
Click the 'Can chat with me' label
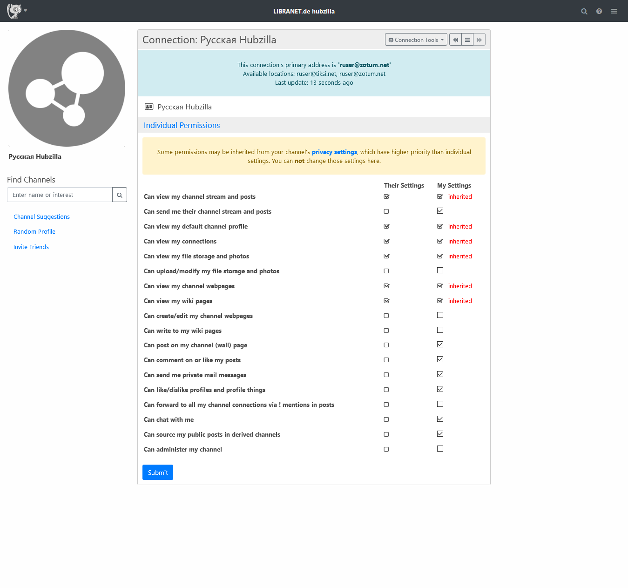tap(169, 419)
